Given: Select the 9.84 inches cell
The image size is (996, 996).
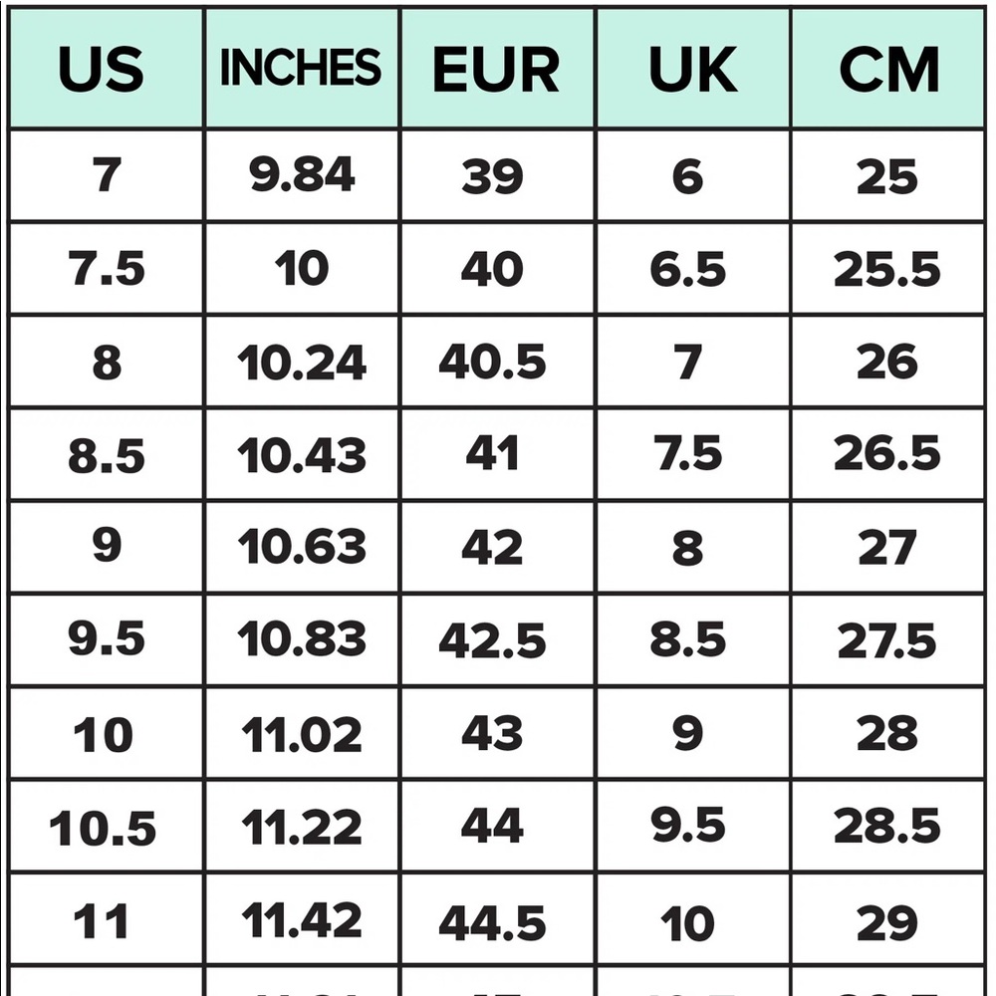Looking at the screenshot, I should point(301,176).
